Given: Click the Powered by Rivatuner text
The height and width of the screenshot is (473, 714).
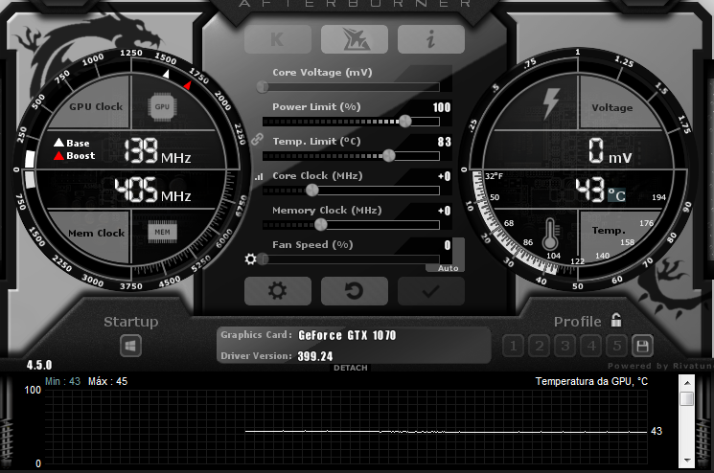Looking at the screenshot, I should [659, 366].
